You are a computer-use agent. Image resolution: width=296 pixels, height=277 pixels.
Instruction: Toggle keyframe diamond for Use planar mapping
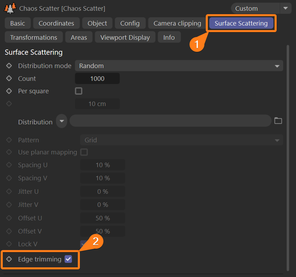(9, 152)
